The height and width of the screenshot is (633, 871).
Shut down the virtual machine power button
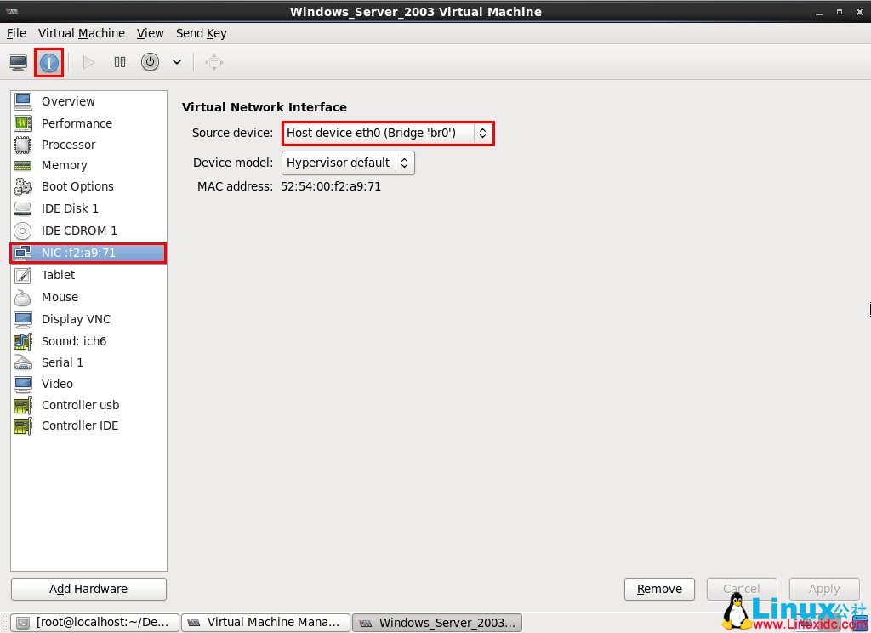click(x=150, y=62)
